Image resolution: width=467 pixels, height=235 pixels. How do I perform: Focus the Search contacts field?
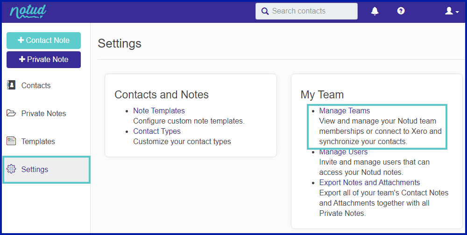point(306,11)
